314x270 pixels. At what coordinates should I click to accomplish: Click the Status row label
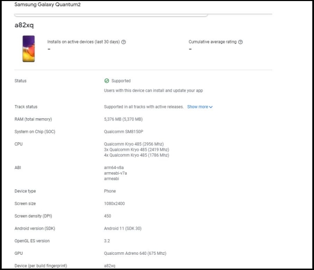click(20, 81)
